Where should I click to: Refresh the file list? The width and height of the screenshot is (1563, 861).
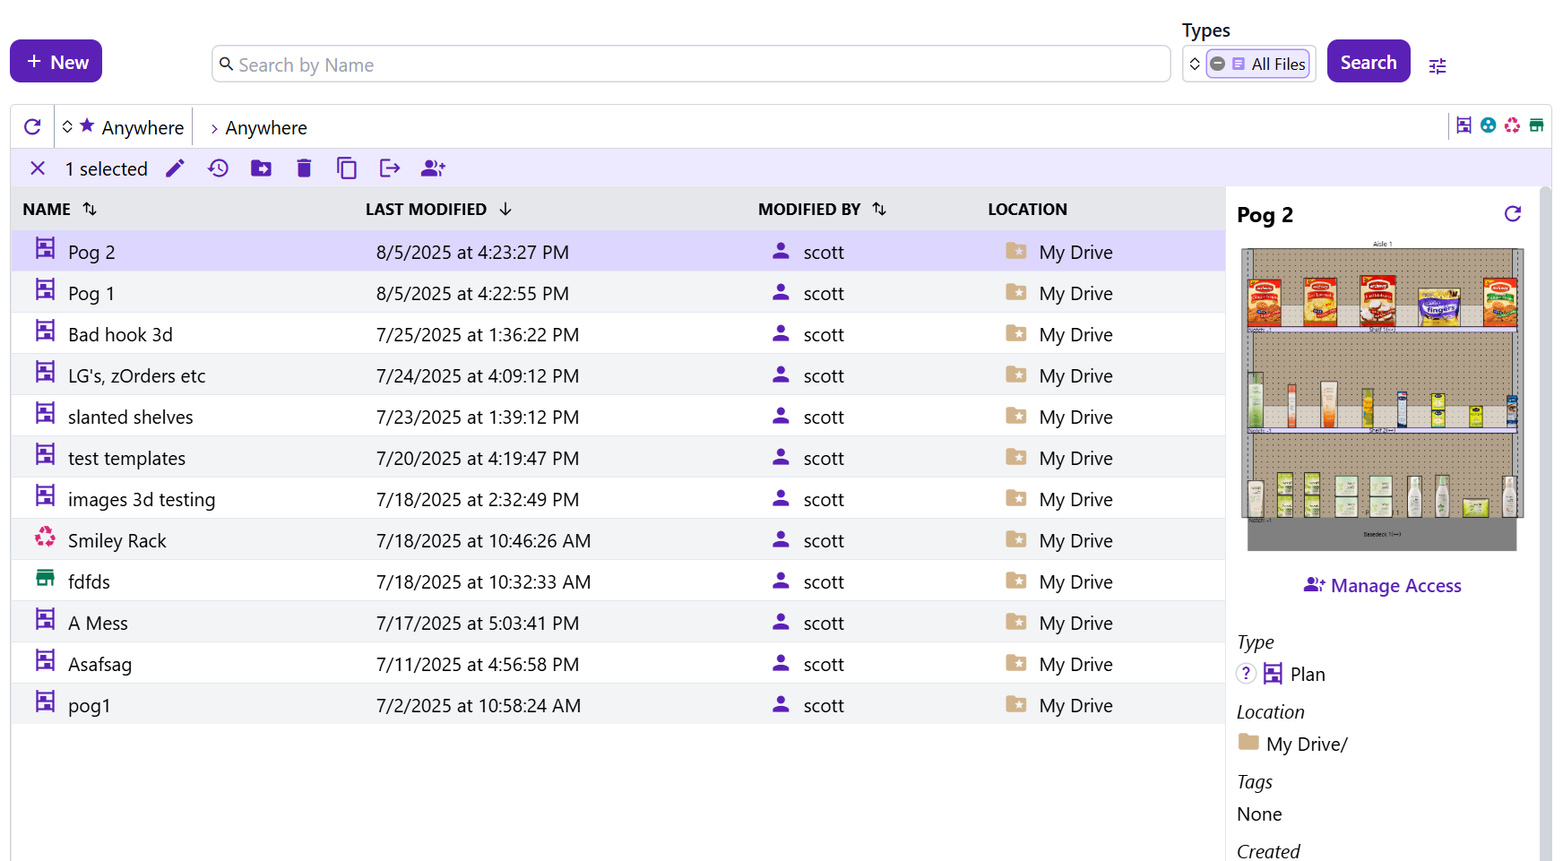[x=33, y=127]
